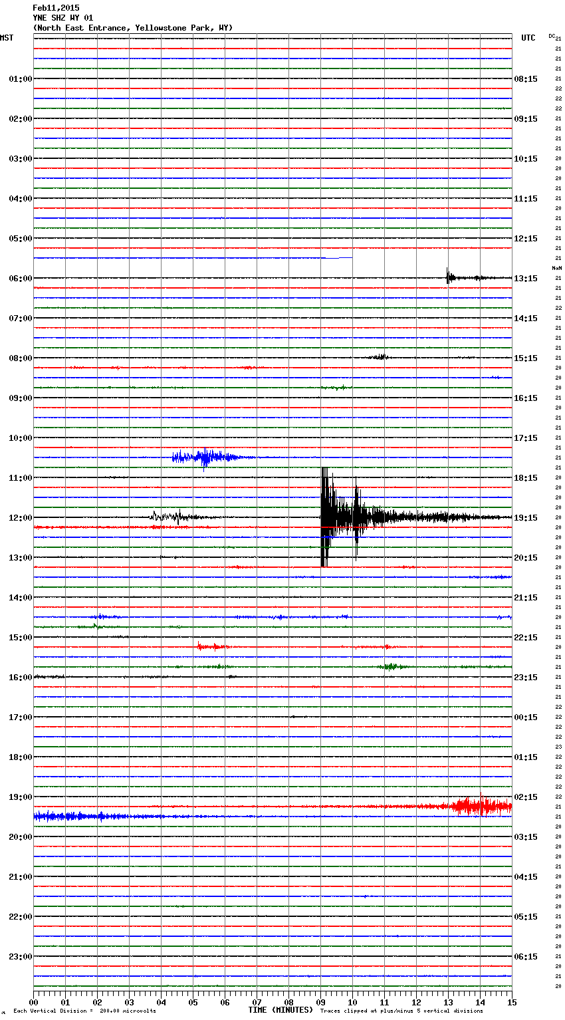
Task: Select the 18:00 MST time label
Action: point(21,757)
